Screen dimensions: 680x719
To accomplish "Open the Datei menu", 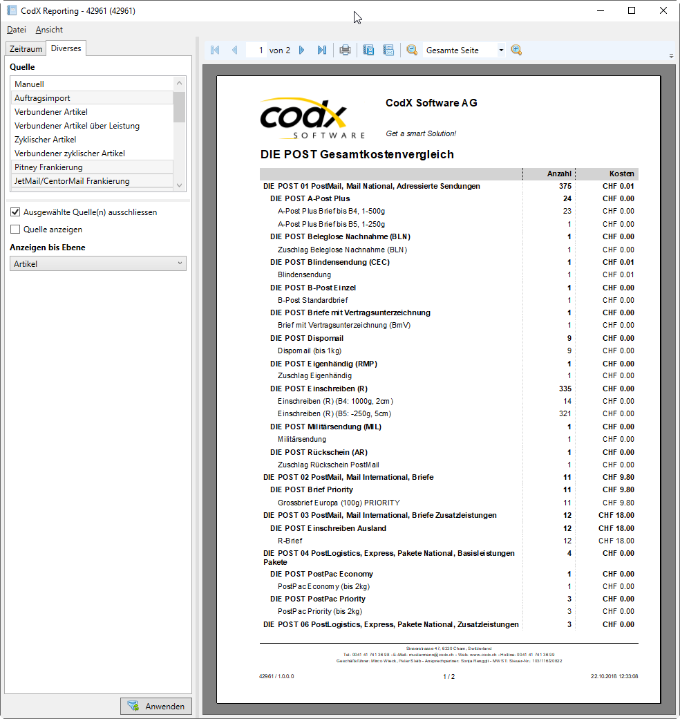I will pyautogui.click(x=17, y=30).
